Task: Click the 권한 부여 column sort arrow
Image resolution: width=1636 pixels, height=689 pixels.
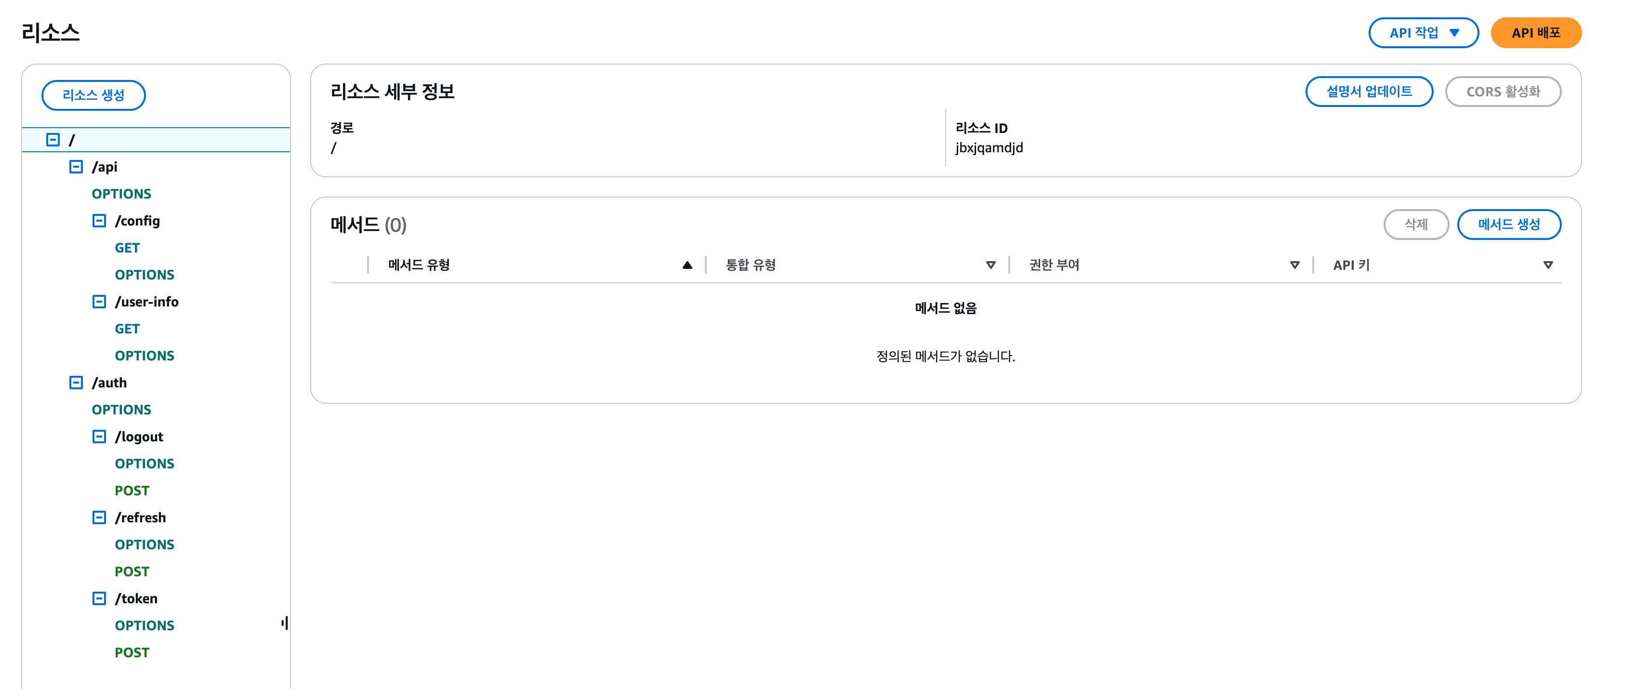Action: [1294, 265]
